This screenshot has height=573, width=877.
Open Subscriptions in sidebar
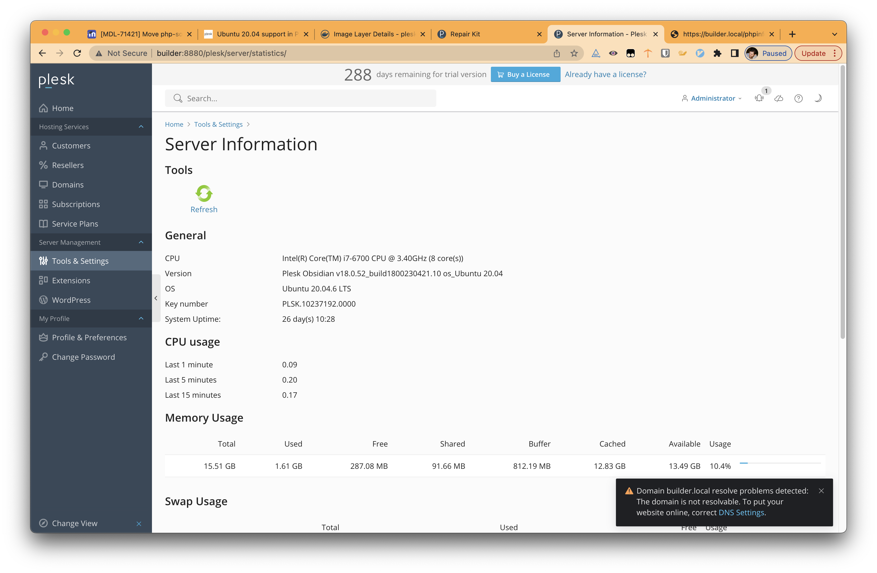coord(91,204)
